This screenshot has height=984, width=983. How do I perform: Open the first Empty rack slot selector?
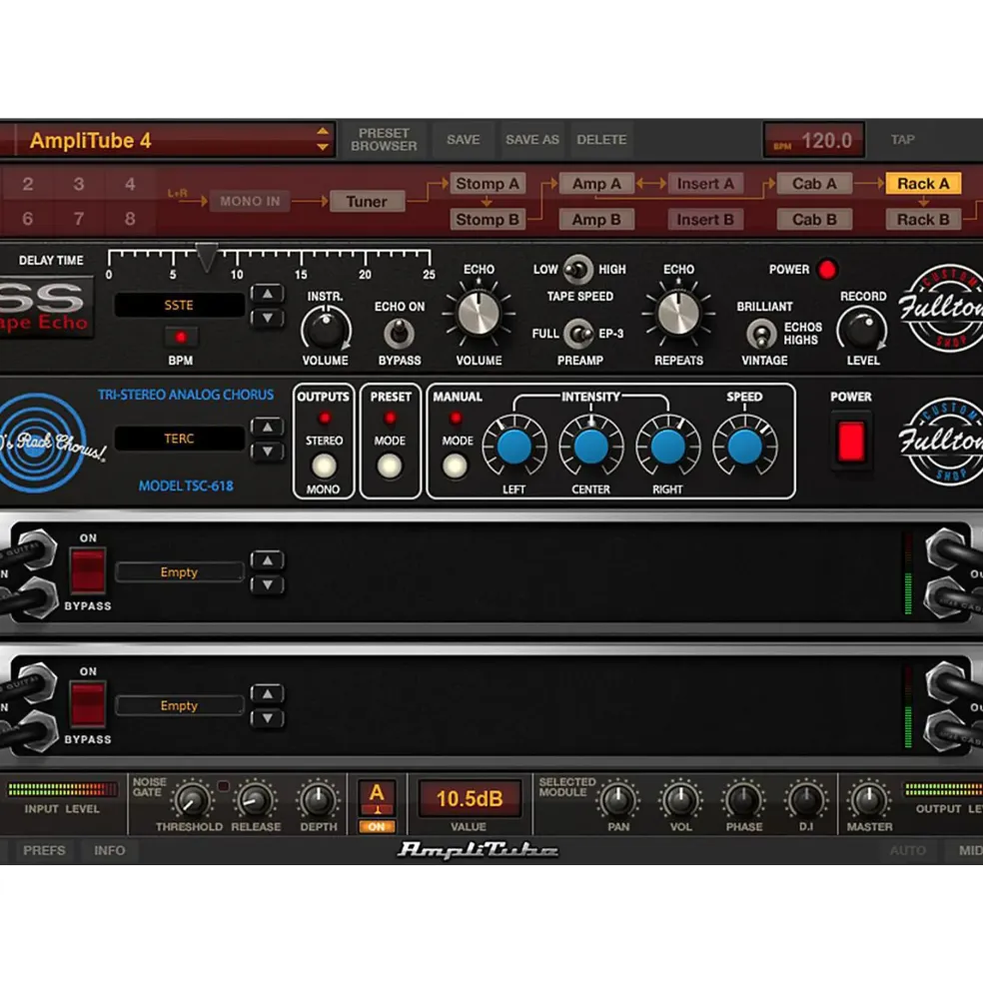(179, 571)
